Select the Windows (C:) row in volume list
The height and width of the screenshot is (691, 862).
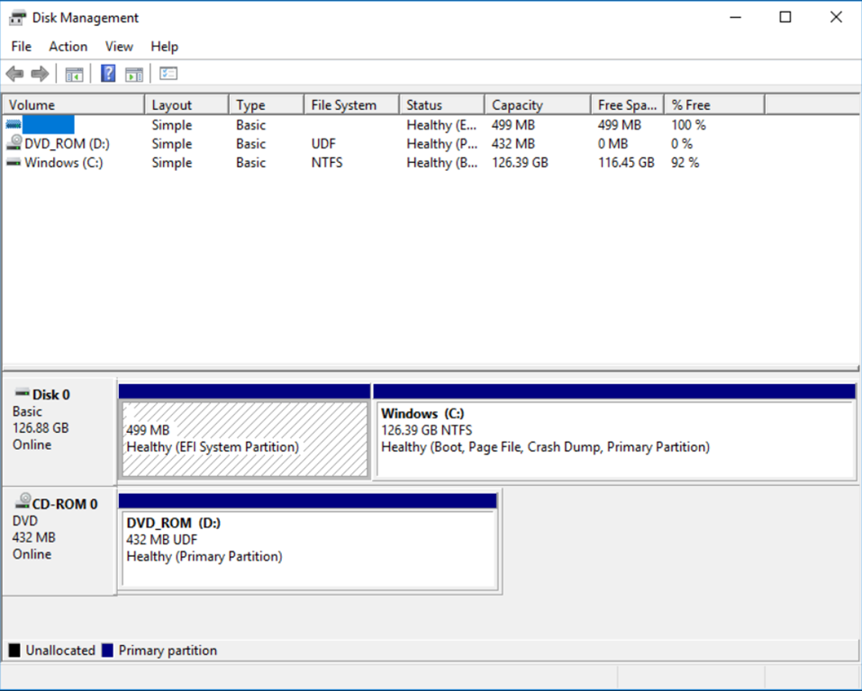coord(63,163)
